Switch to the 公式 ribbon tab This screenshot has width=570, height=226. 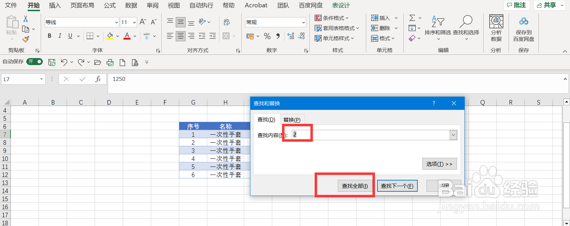[x=110, y=5]
